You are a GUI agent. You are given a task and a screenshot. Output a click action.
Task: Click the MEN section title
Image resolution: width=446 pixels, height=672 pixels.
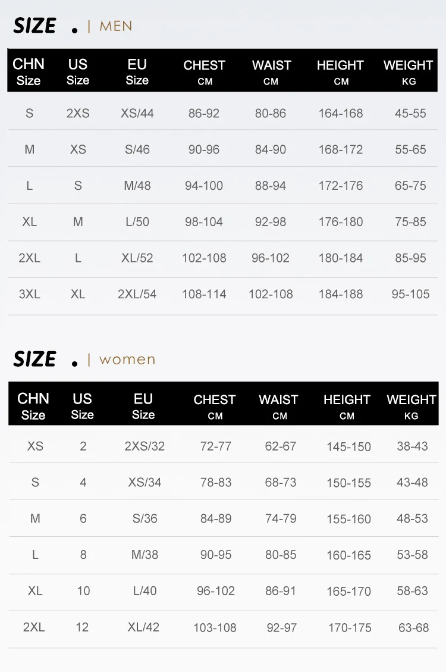click(x=115, y=26)
